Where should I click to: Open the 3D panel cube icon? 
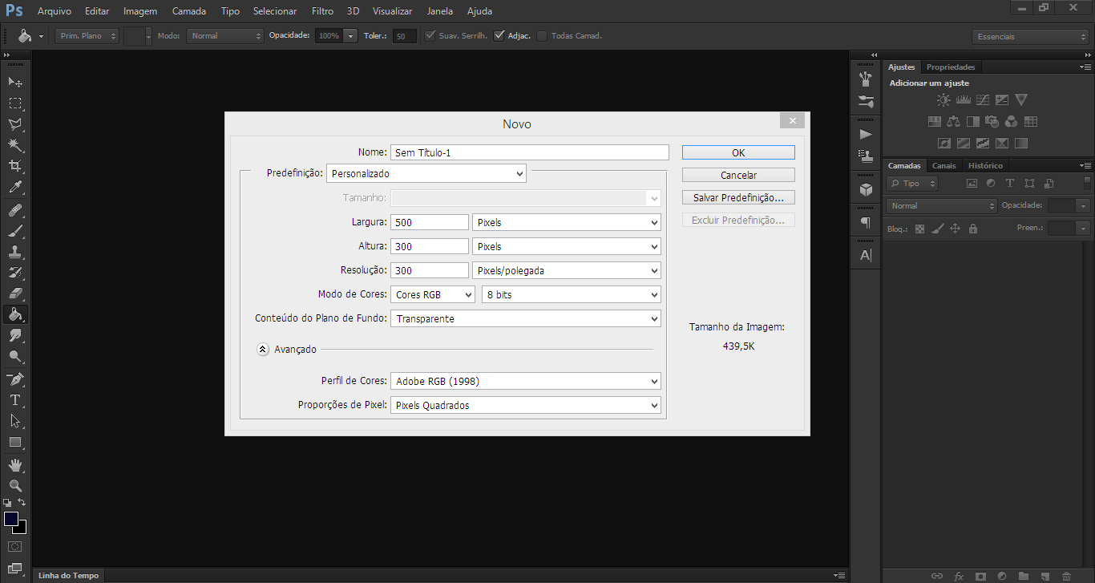click(866, 189)
